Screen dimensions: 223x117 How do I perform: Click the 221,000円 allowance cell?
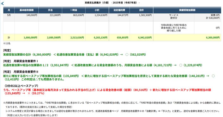(55, 15)
